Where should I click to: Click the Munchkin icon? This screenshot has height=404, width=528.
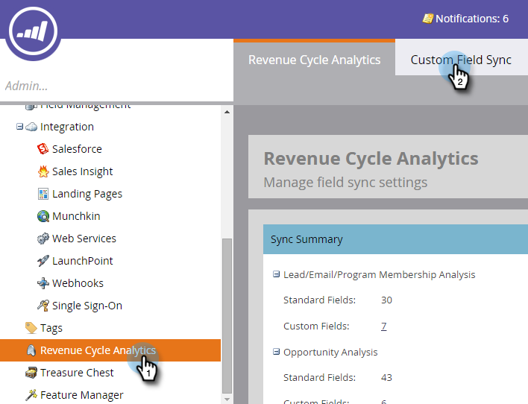[x=43, y=216]
